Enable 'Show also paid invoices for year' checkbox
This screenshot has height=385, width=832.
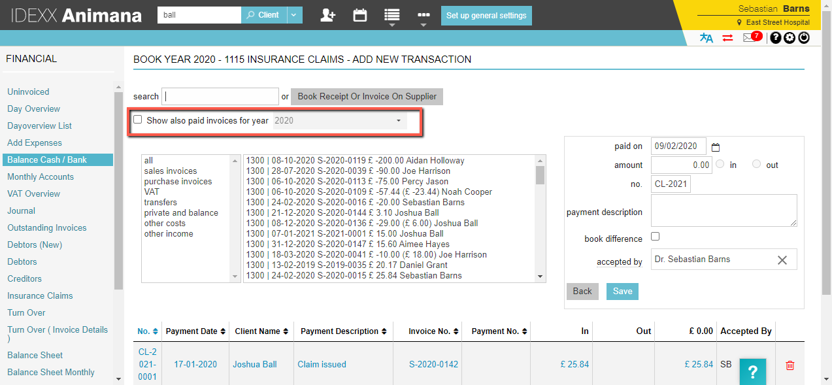pos(138,120)
